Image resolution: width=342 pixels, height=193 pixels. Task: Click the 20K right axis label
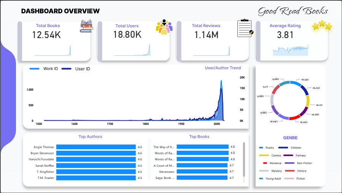(x=242, y=78)
